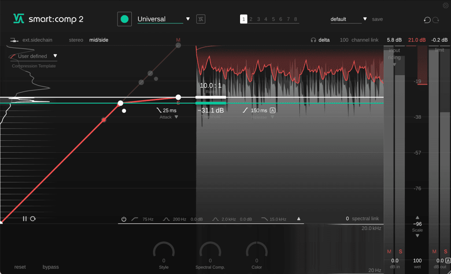Click the Scale up arrow above -96

point(417,217)
